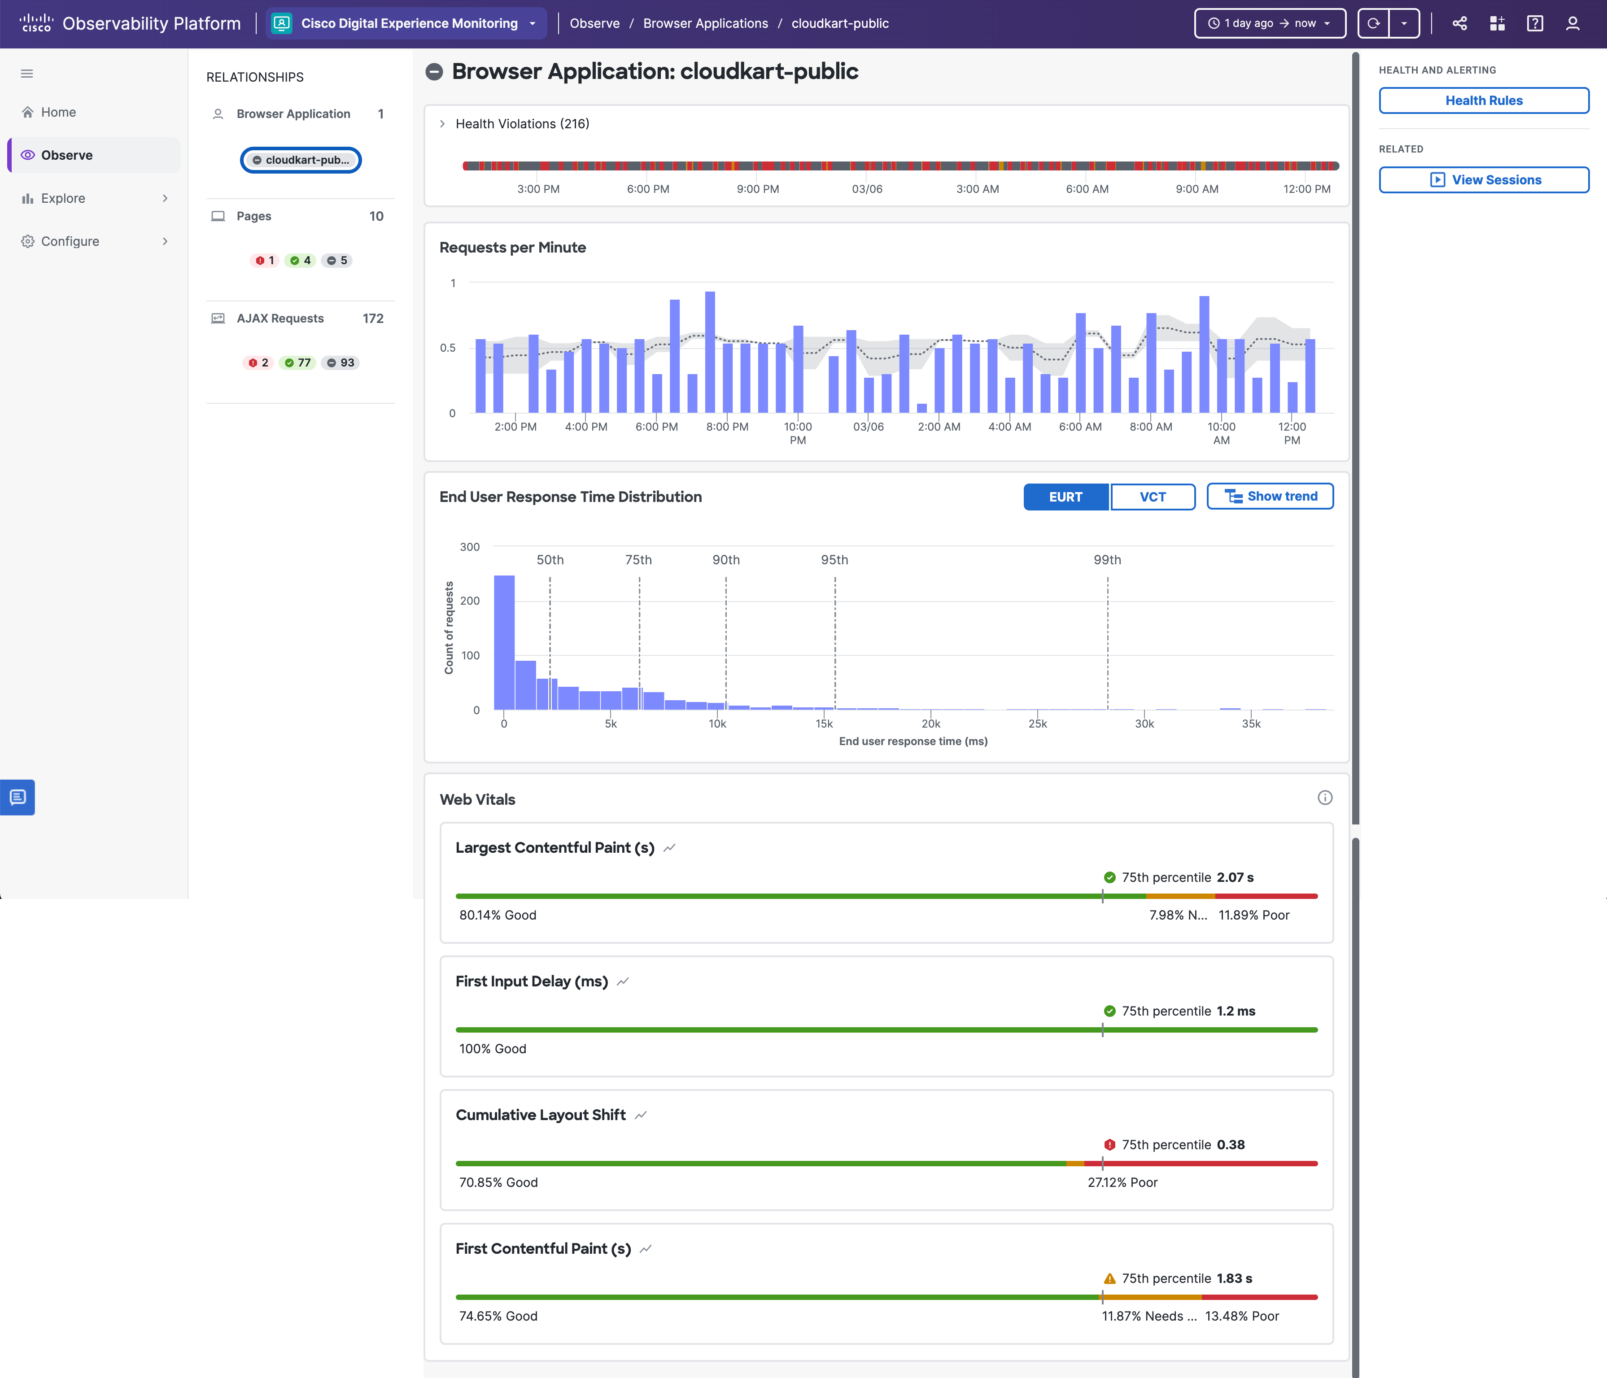1607x1378 pixels.
Task: Open the user profile icon
Action: tap(1572, 23)
